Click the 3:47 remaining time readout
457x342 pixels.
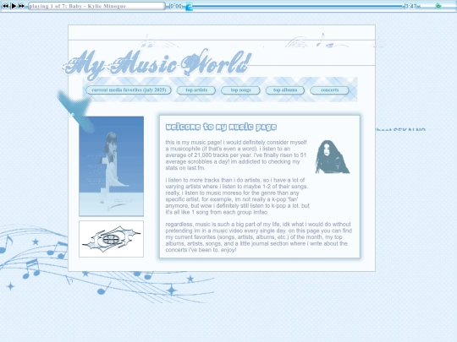click(x=410, y=6)
